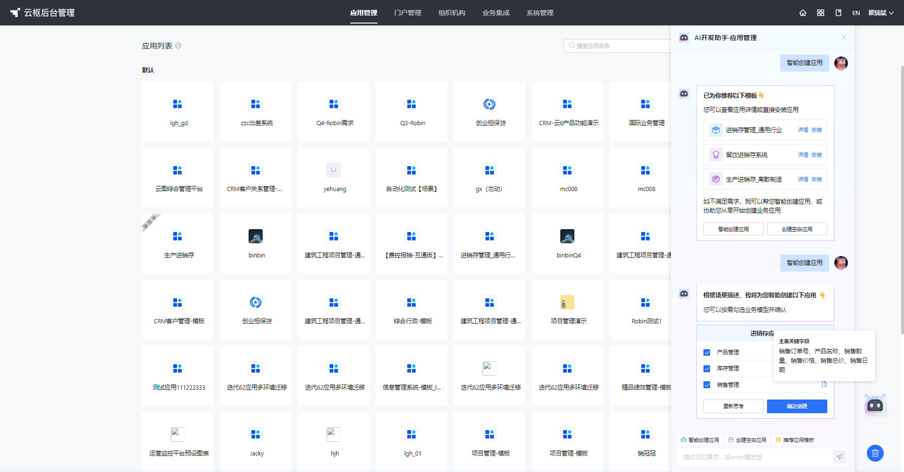Open the document icon in header
Viewport: 904px width, 472px height.
point(839,13)
